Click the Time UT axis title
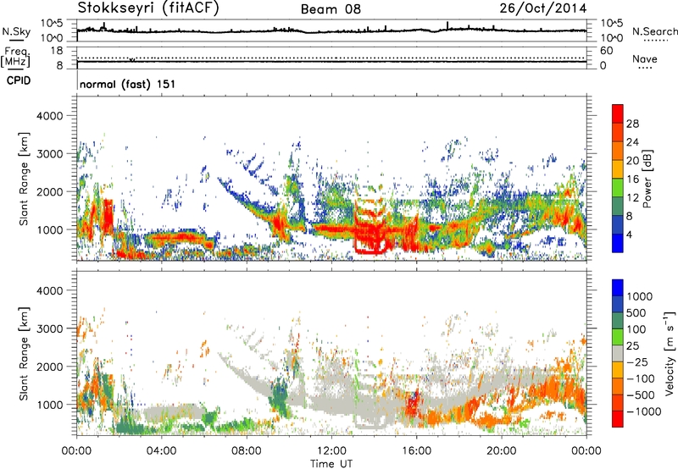Screen dimensions: 678x469 [331, 464]
